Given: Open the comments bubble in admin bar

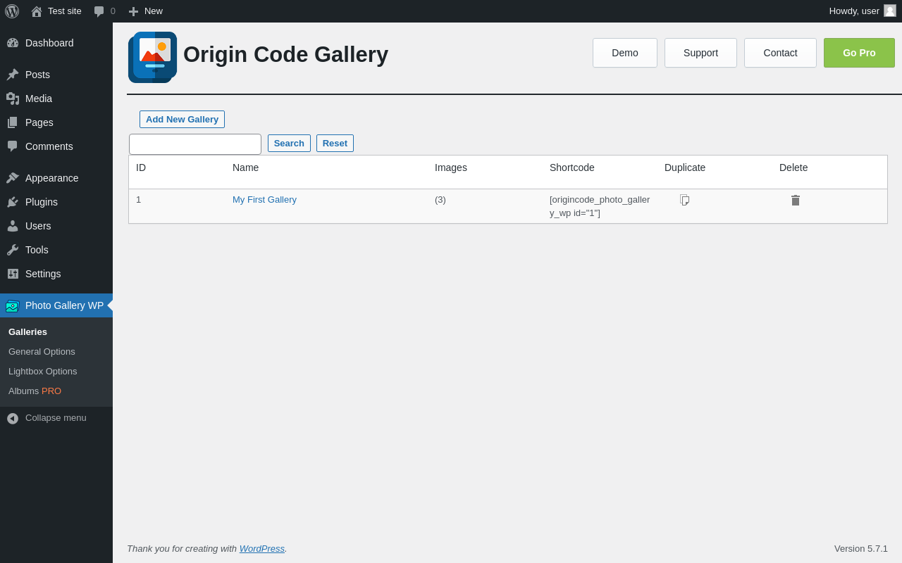Looking at the screenshot, I should click(99, 11).
